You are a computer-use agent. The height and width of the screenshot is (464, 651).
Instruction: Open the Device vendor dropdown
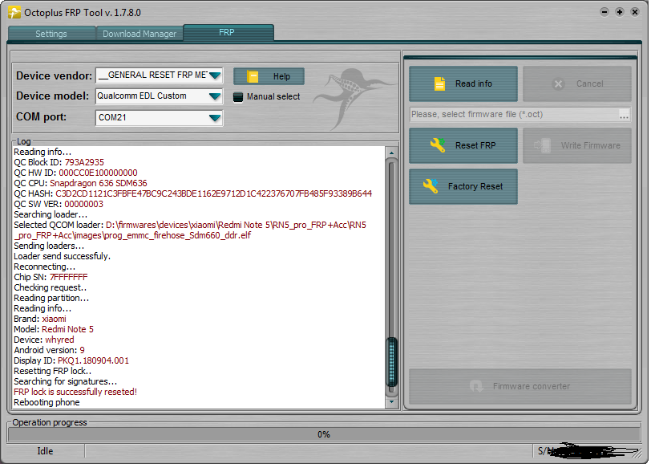coord(215,75)
